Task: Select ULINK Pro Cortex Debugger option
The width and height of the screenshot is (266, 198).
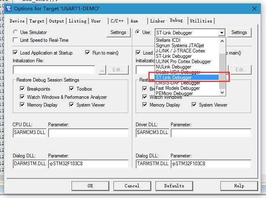Action: (187, 61)
